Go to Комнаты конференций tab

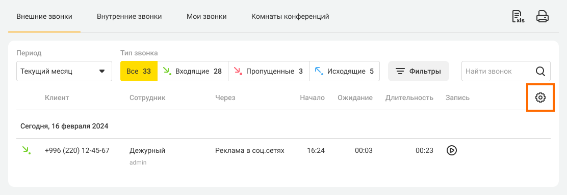[290, 17]
